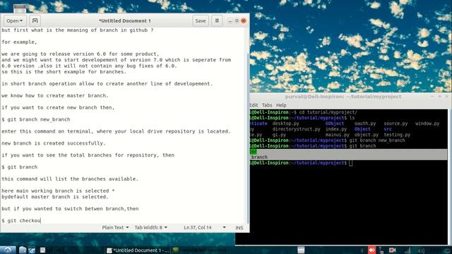Switch to the terminal window taskbar entry
Image resolution: width=452 pixels, height=254 pixels.
pyautogui.click(x=200, y=250)
